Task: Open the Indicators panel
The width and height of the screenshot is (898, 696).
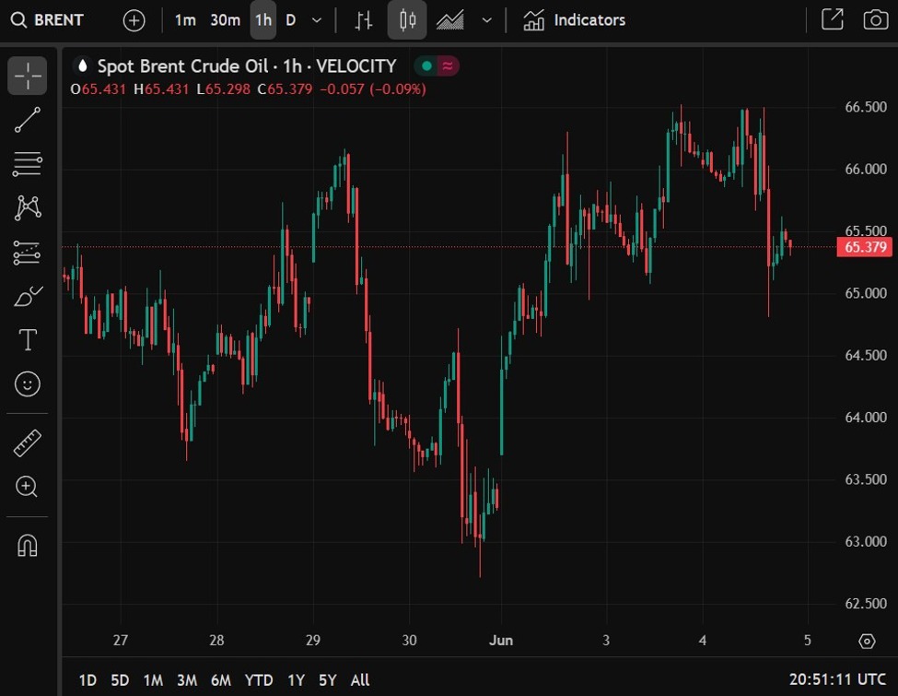Action: pyautogui.click(x=573, y=19)
